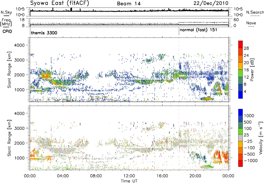
Task: Click the "−100" label on Velocity color bar
Action: click(x=249, y=148)
